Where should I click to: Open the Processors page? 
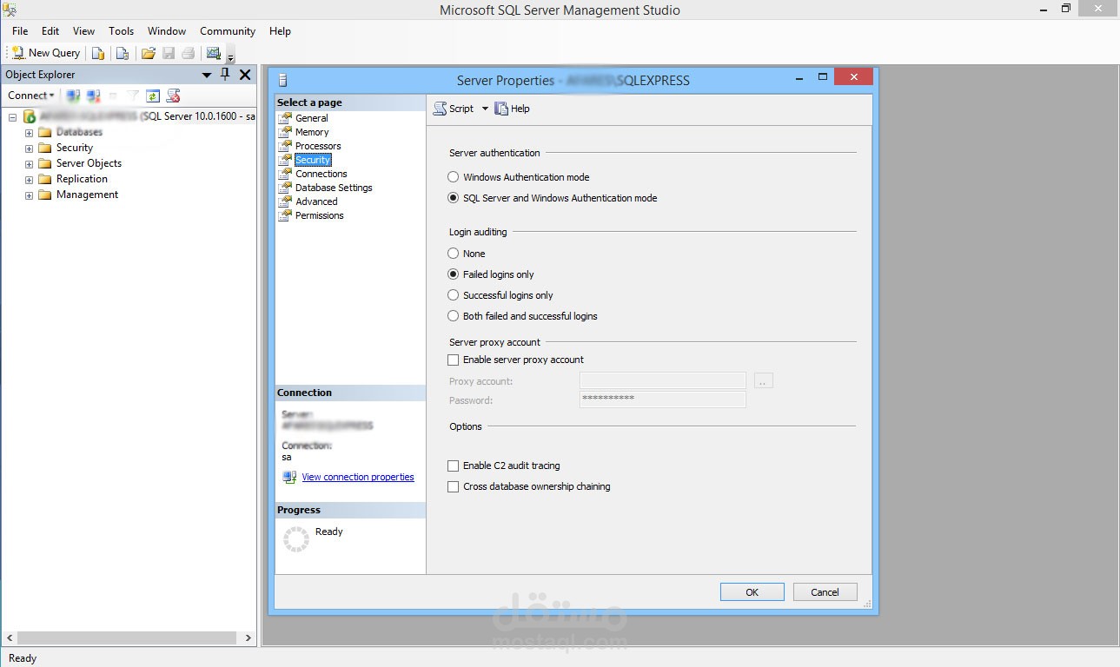click(x=318, y=146)
